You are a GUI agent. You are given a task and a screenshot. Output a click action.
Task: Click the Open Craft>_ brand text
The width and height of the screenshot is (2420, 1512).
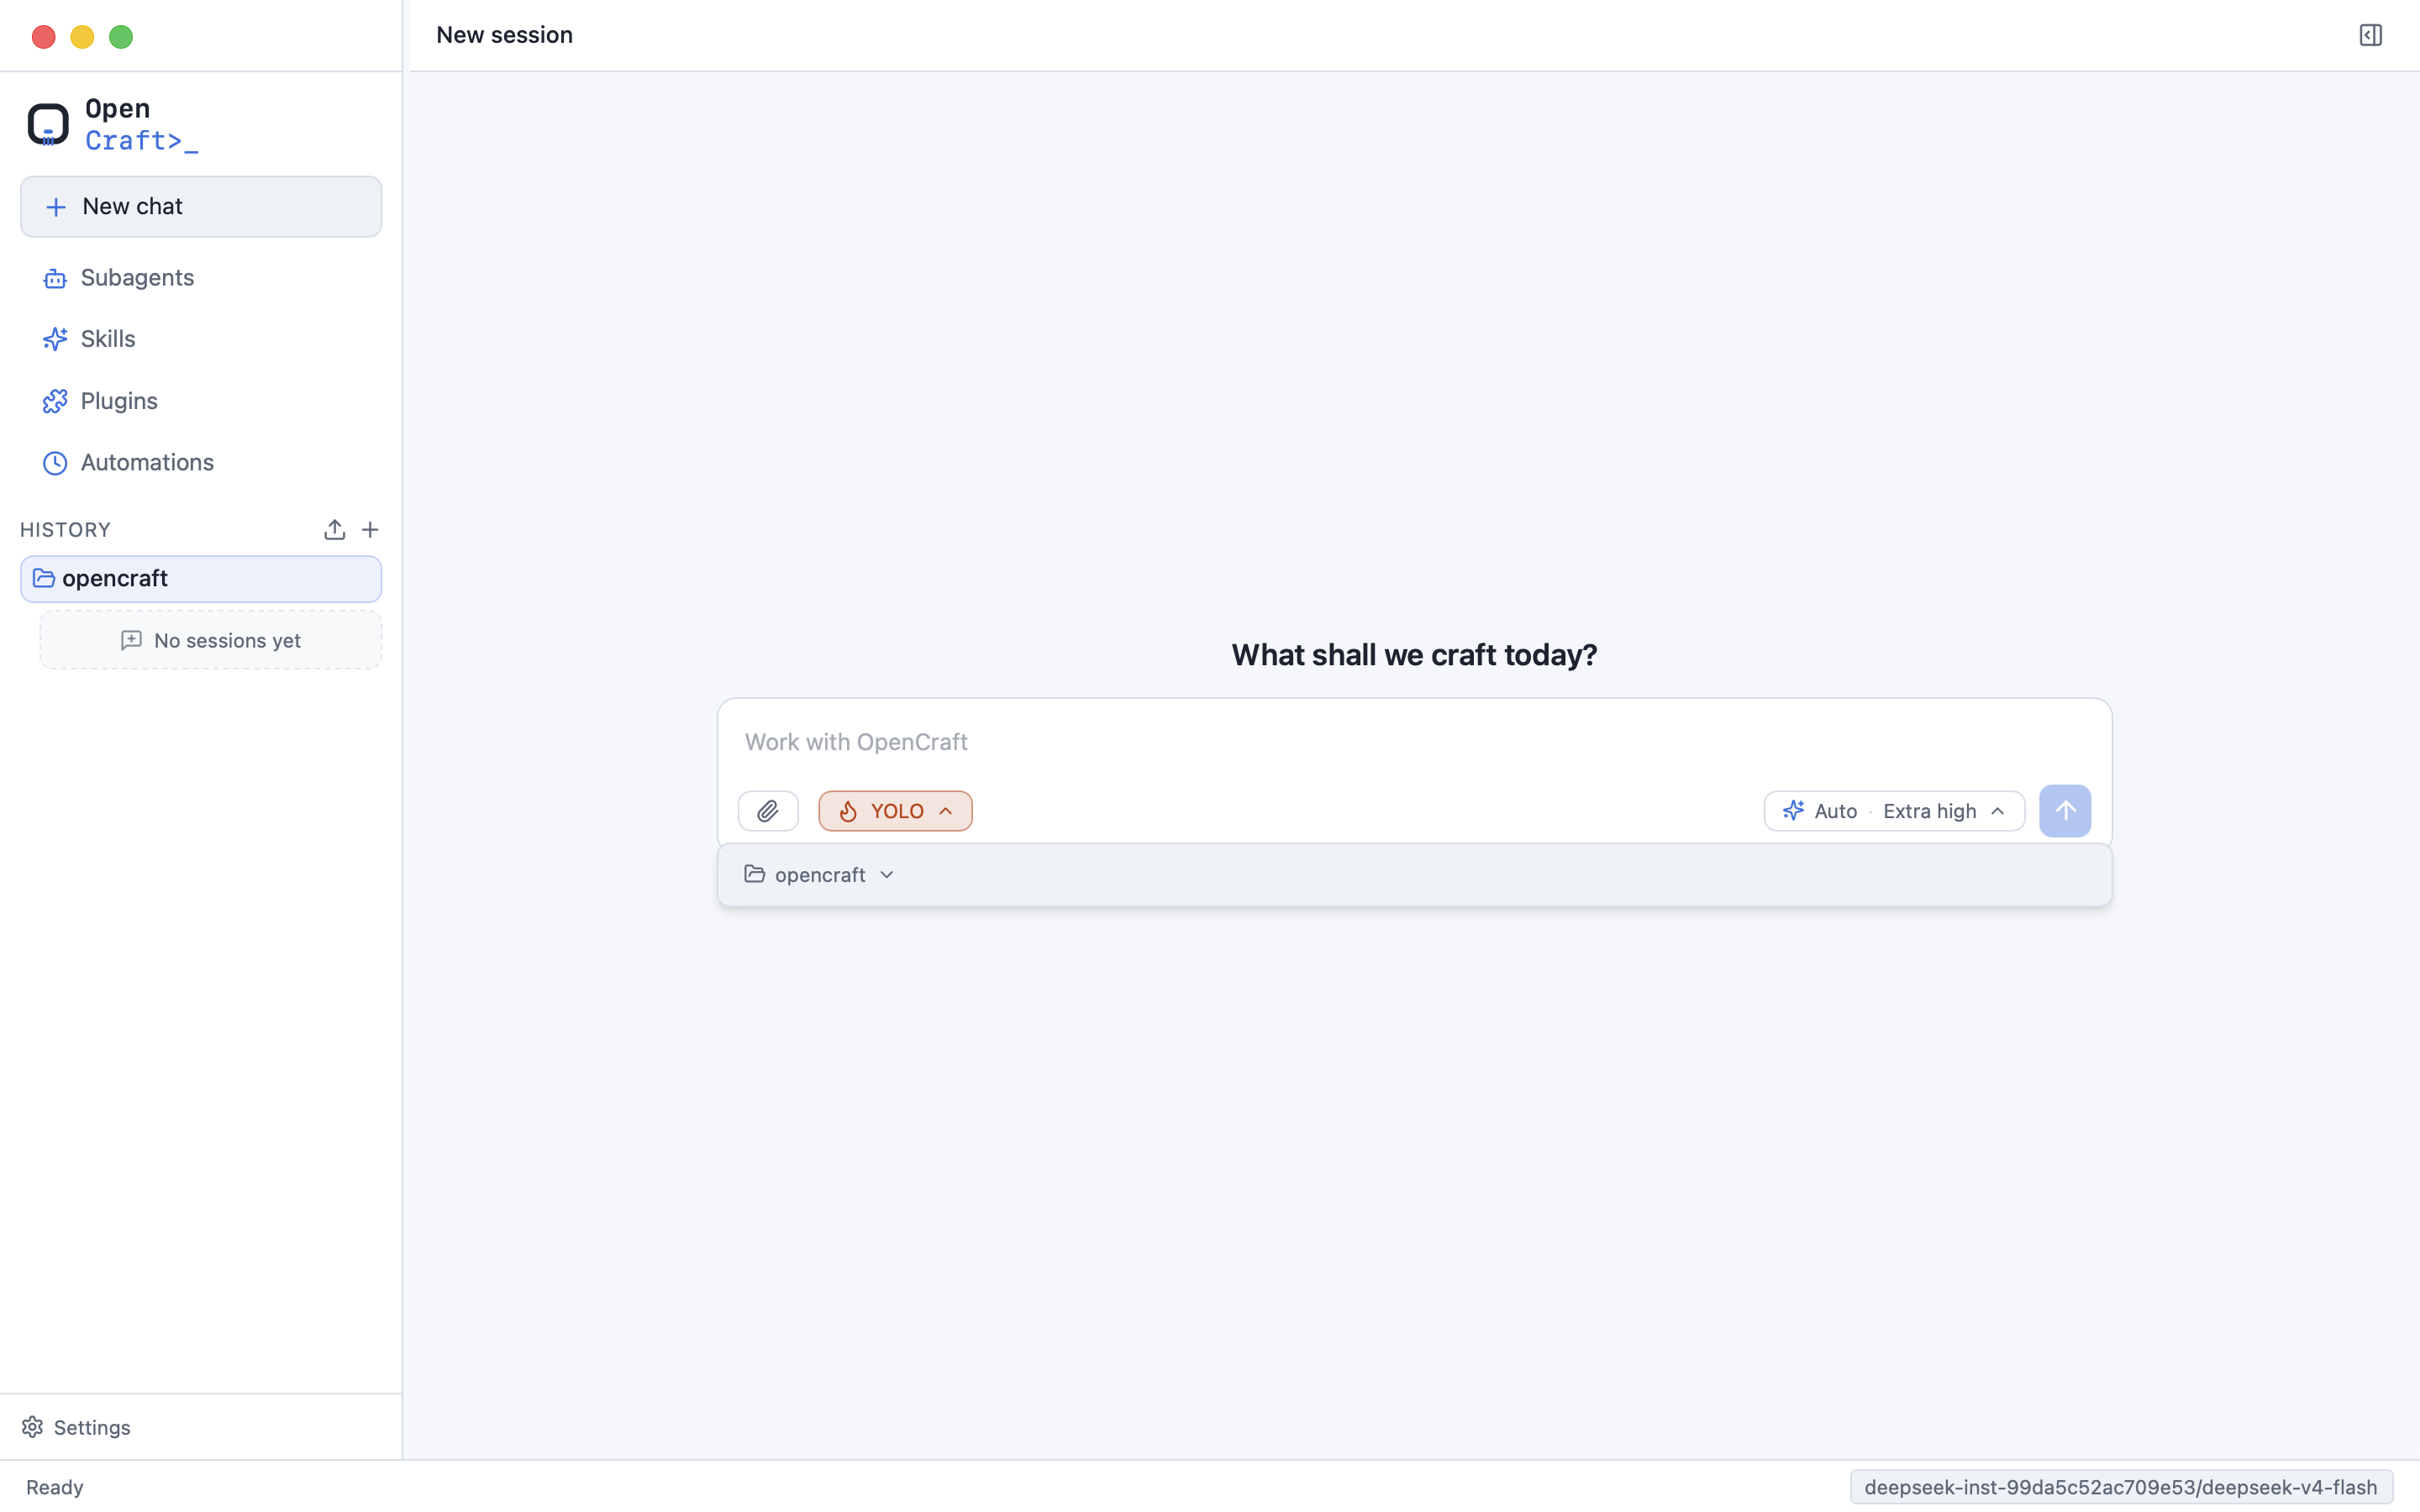point(141,124)
